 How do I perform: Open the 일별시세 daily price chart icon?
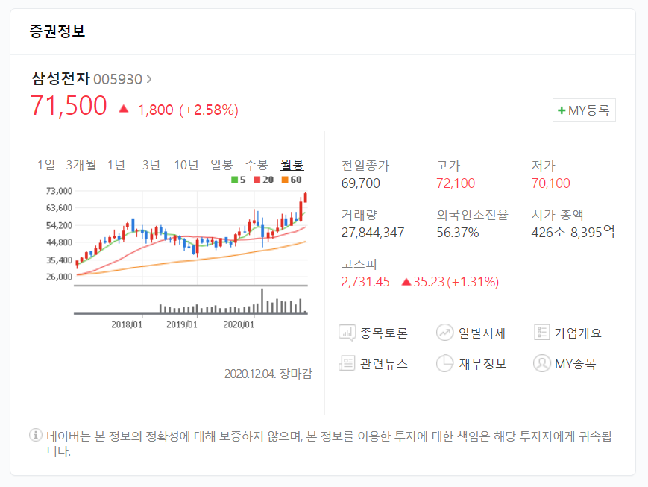(x=444, y=333)
